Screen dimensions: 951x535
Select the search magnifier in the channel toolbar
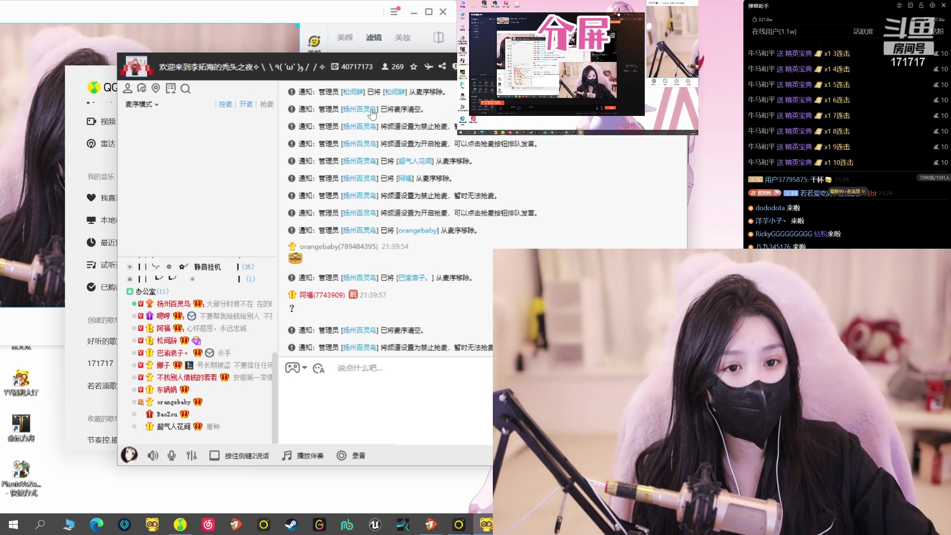[x=186, y=88]
